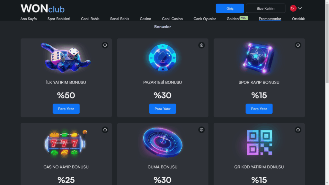Click the Turkish flag language icon
This screenshot has width=329, height=185.
coord(293,8)
